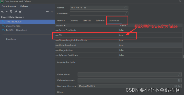Open driver settings wrench icon
Viewport: 184px width, 95px height.
(x=16, y=11)
